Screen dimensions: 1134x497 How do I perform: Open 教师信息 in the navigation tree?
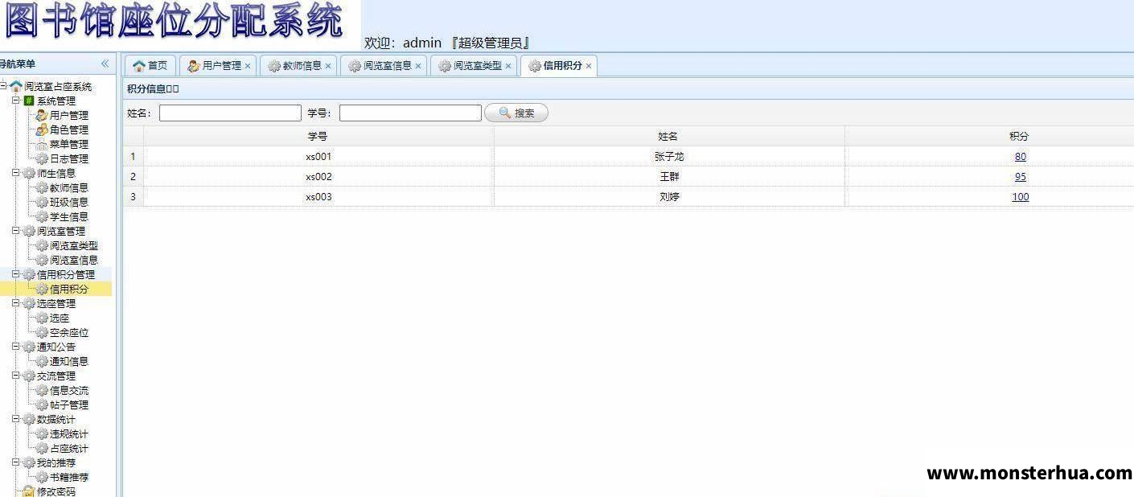click(69, 187)
